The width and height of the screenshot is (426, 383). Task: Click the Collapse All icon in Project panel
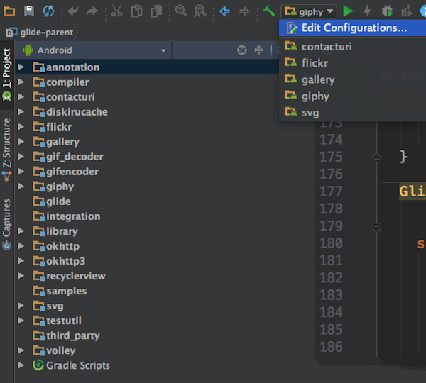coord(259,50)
